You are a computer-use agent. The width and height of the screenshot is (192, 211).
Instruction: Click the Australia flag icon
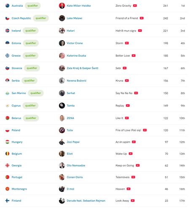tap(7, 5)
